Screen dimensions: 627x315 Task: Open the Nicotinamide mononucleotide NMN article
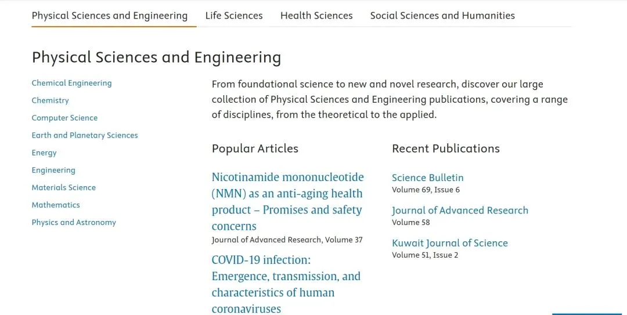pyautogui.click(x=287, y=201)
